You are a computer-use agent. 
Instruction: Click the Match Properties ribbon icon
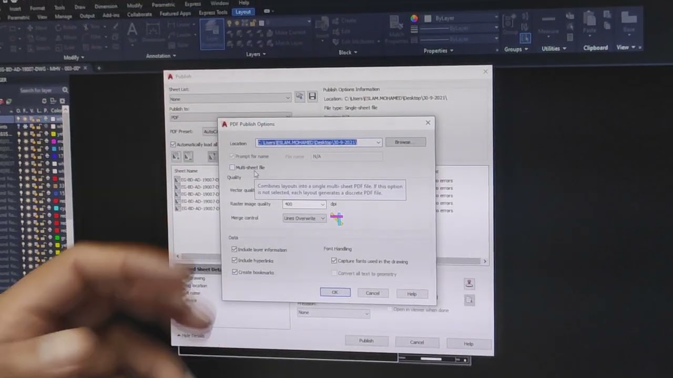tap(397, 29)
